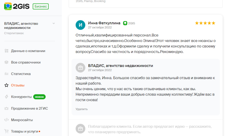Click the Продвижение в 2ГИС crown icon
Screen dimensions: 228x136
coord(7,108)
